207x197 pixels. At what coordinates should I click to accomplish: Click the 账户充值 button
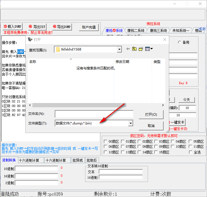89,27
